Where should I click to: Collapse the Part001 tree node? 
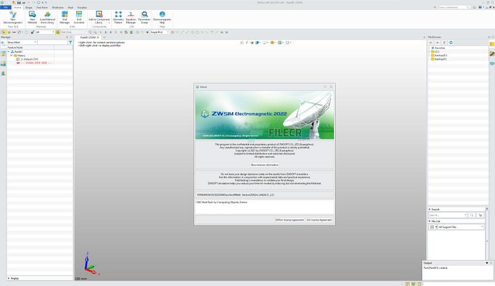pyautogui.click(x=8, y=51)
